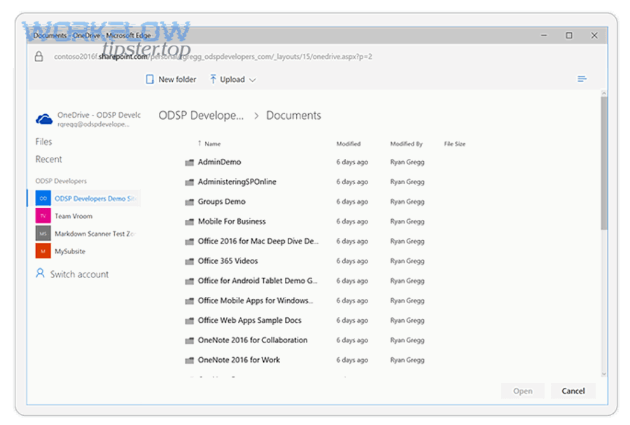This screenshot has height=425, width=630.
Task: Click the breadcrumb chevron before Documents
Action: 256,116
